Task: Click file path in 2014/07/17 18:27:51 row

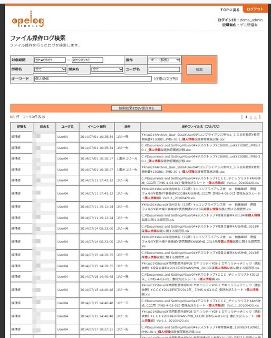Action: pos(201,330)
